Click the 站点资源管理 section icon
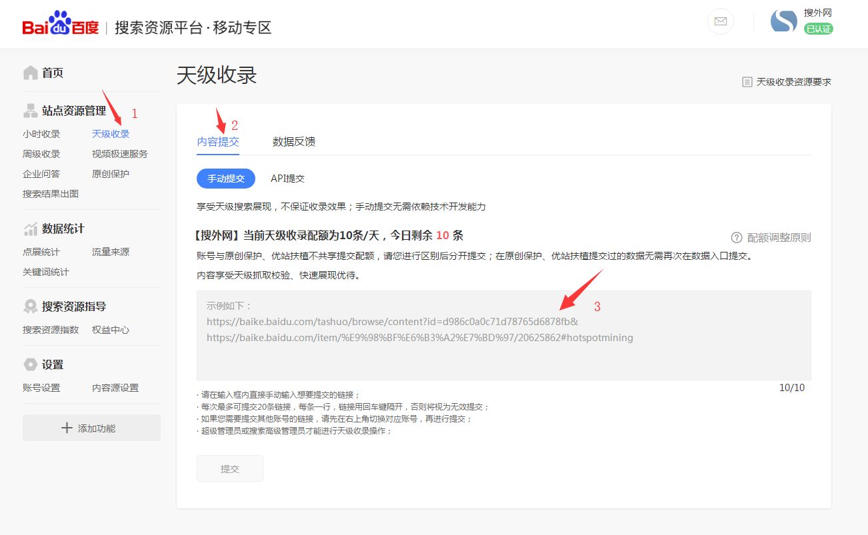The image size is (868, 535). point(31,110)
